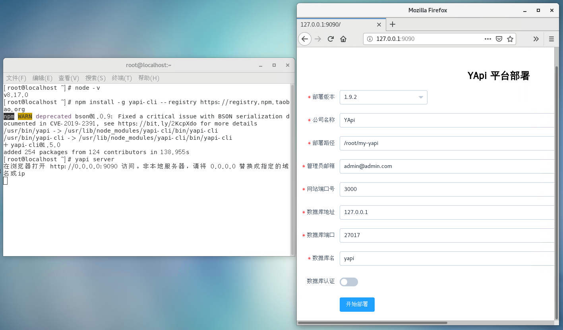Click the browser horizontal scrollbar
563x330 pixels.
[373, 323]
